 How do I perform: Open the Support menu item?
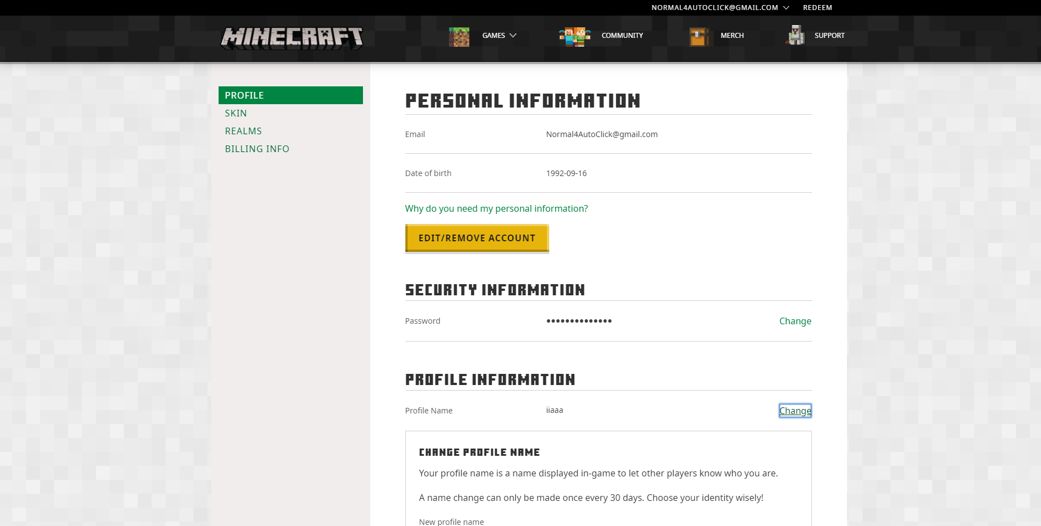pyautogui.click(x=829, y=36)
